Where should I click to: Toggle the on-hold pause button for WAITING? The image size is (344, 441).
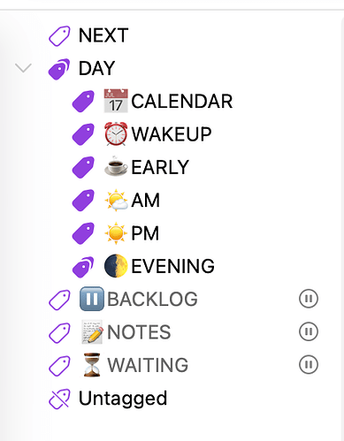tap(309, 365)
